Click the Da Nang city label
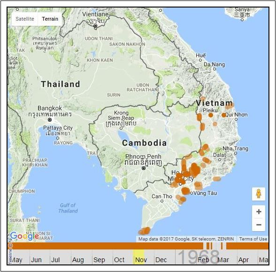The image size is (276, 272). [214, 64]
